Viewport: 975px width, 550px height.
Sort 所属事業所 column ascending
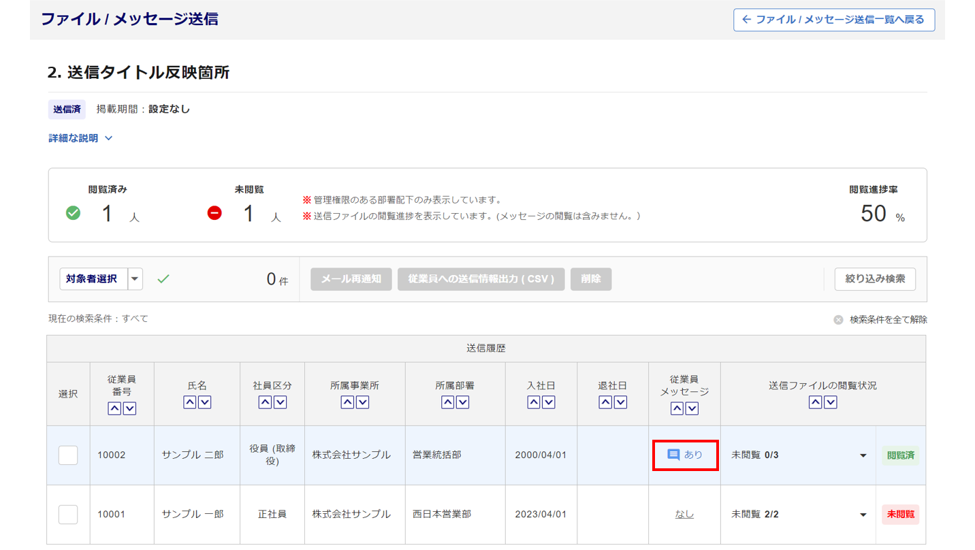pyautogui.click(x=347, y=402)
